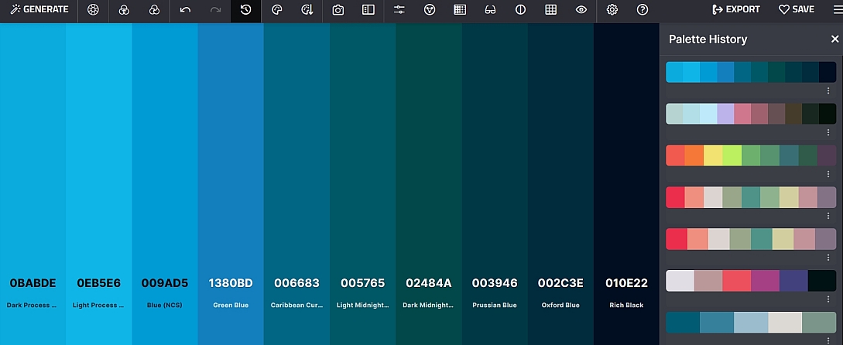Click hex code 0BABDE
The width and height of the screenshot is (843, 345).
click(33, 283)
